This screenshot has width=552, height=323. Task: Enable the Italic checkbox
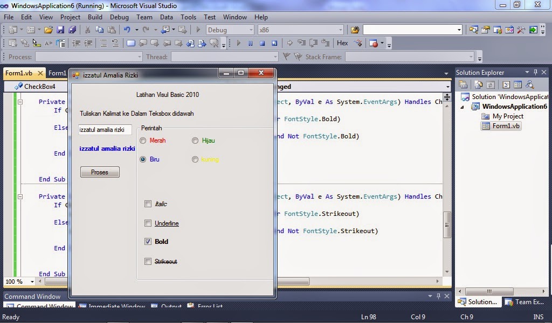tap(148, 204)
